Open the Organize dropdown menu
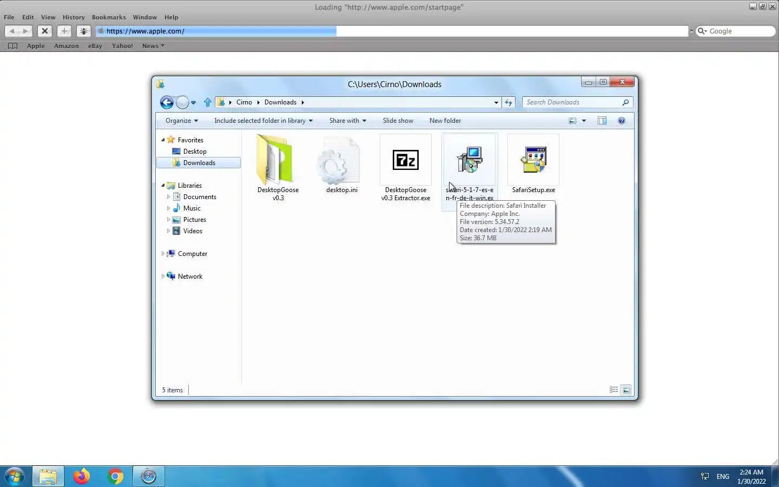Viewport: 779px width, 487px height. click(x=182, y=121)
